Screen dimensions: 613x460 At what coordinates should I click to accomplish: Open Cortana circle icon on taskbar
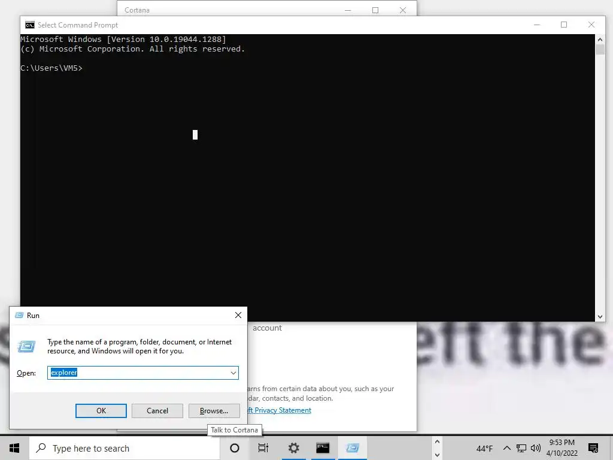[235, 448]
